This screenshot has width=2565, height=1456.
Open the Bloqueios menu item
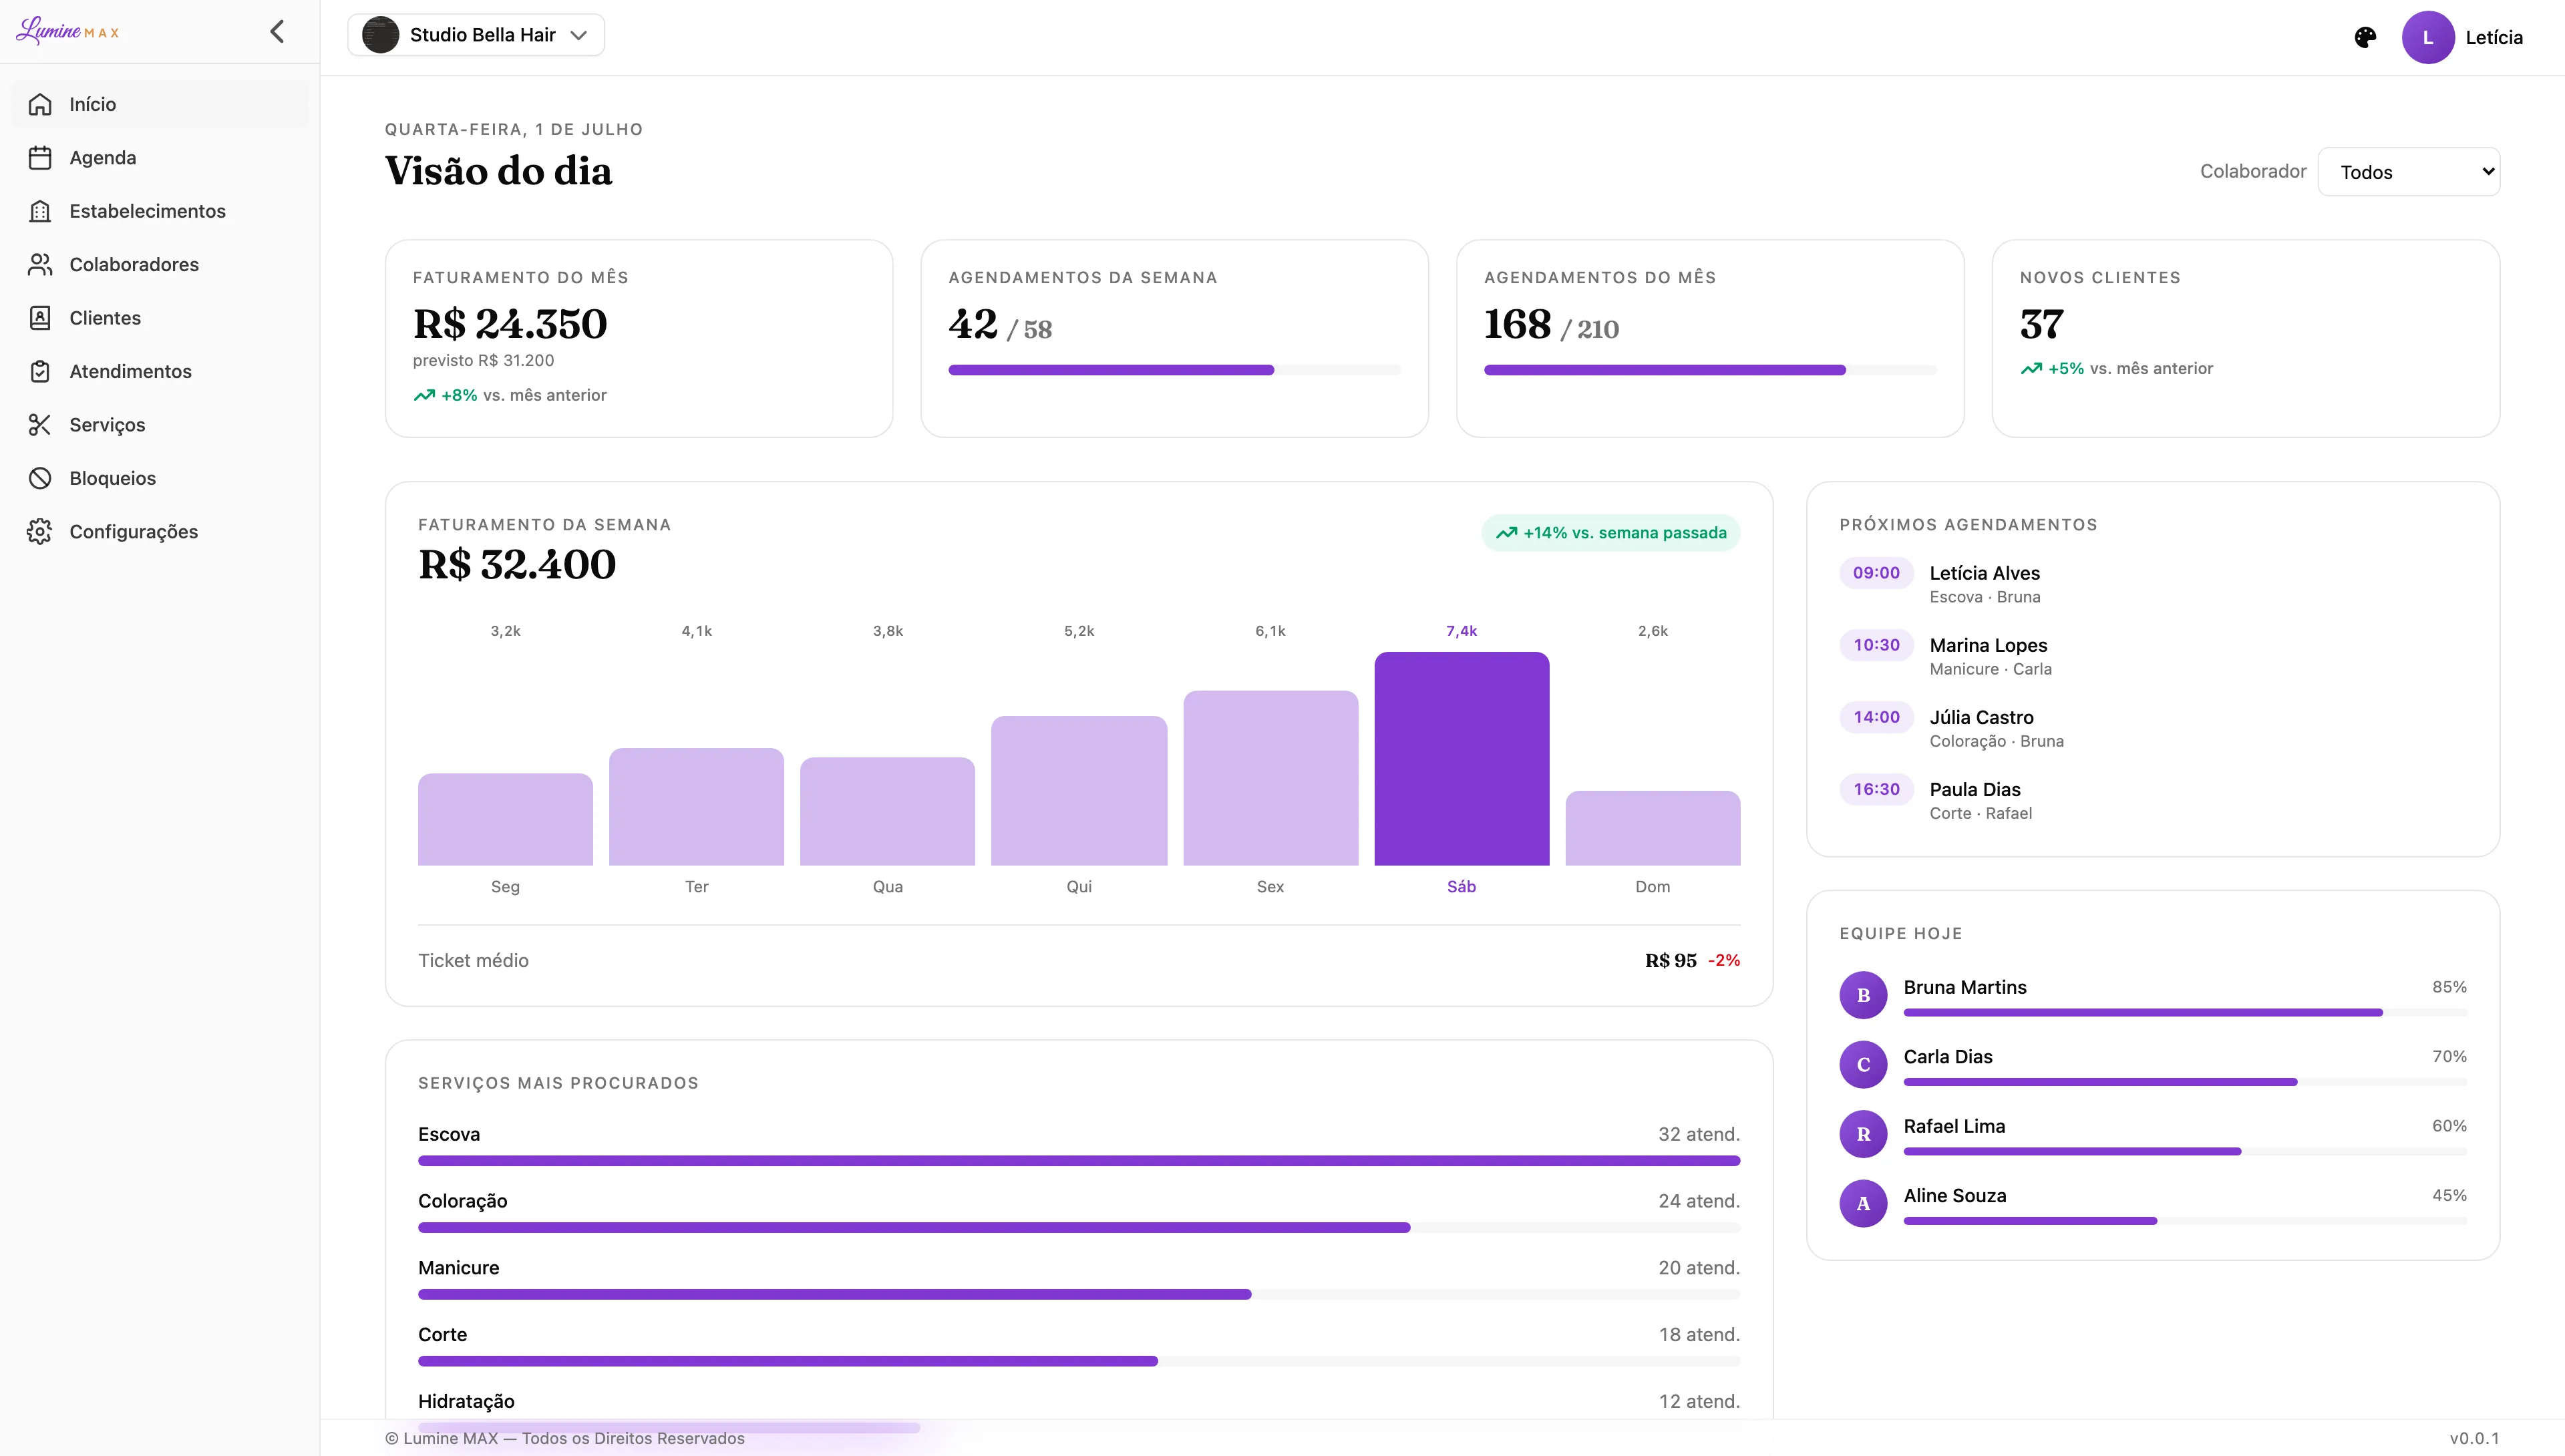[160, 478]
